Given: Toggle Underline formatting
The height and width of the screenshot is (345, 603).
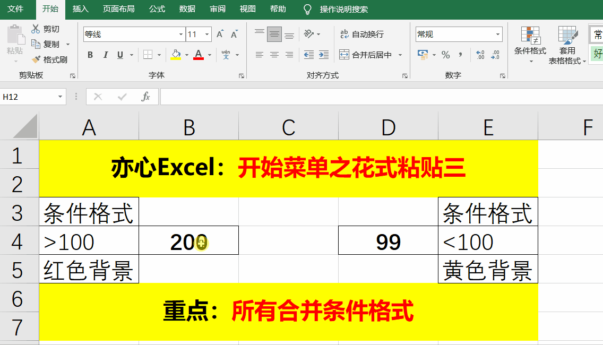Looking at the screenshot, I should 120,55.
